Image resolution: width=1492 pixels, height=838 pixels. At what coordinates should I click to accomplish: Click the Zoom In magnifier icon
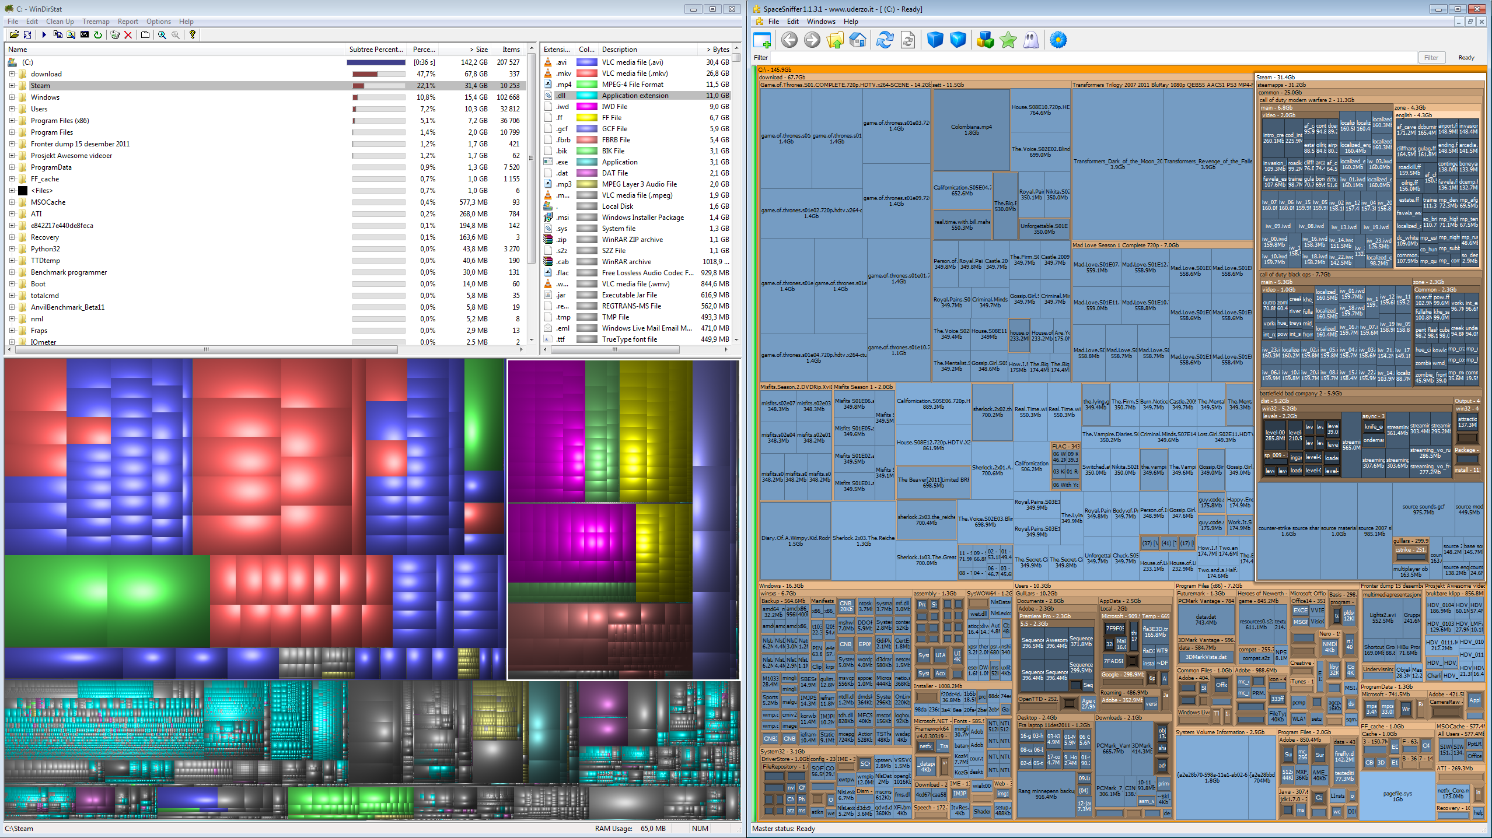[162, 35]
